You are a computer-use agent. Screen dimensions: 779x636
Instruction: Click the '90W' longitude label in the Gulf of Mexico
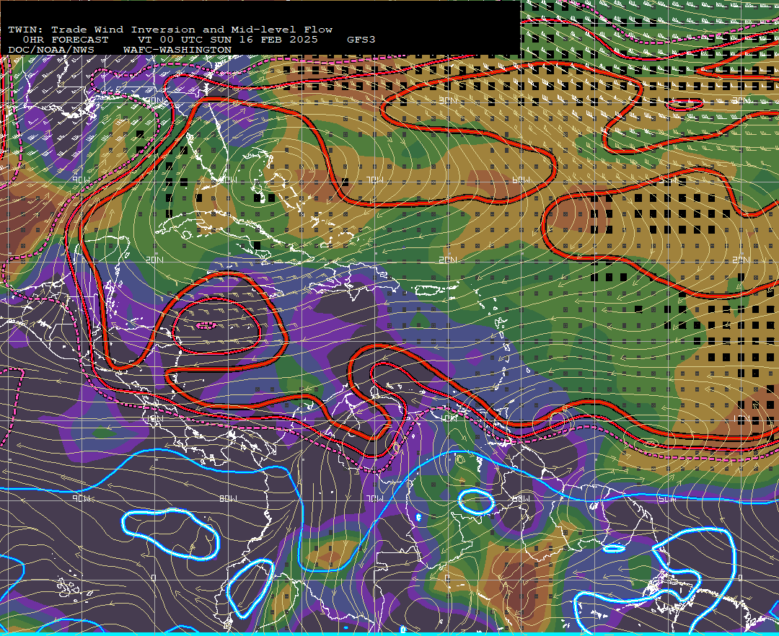[82, 180]
